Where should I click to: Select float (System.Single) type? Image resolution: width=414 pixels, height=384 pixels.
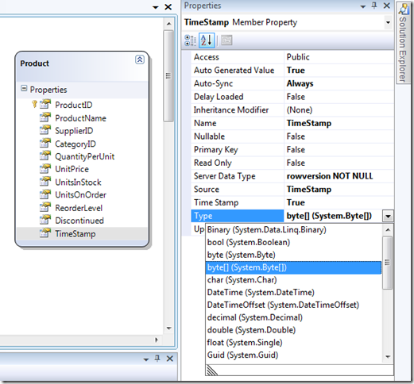(293, 343)
